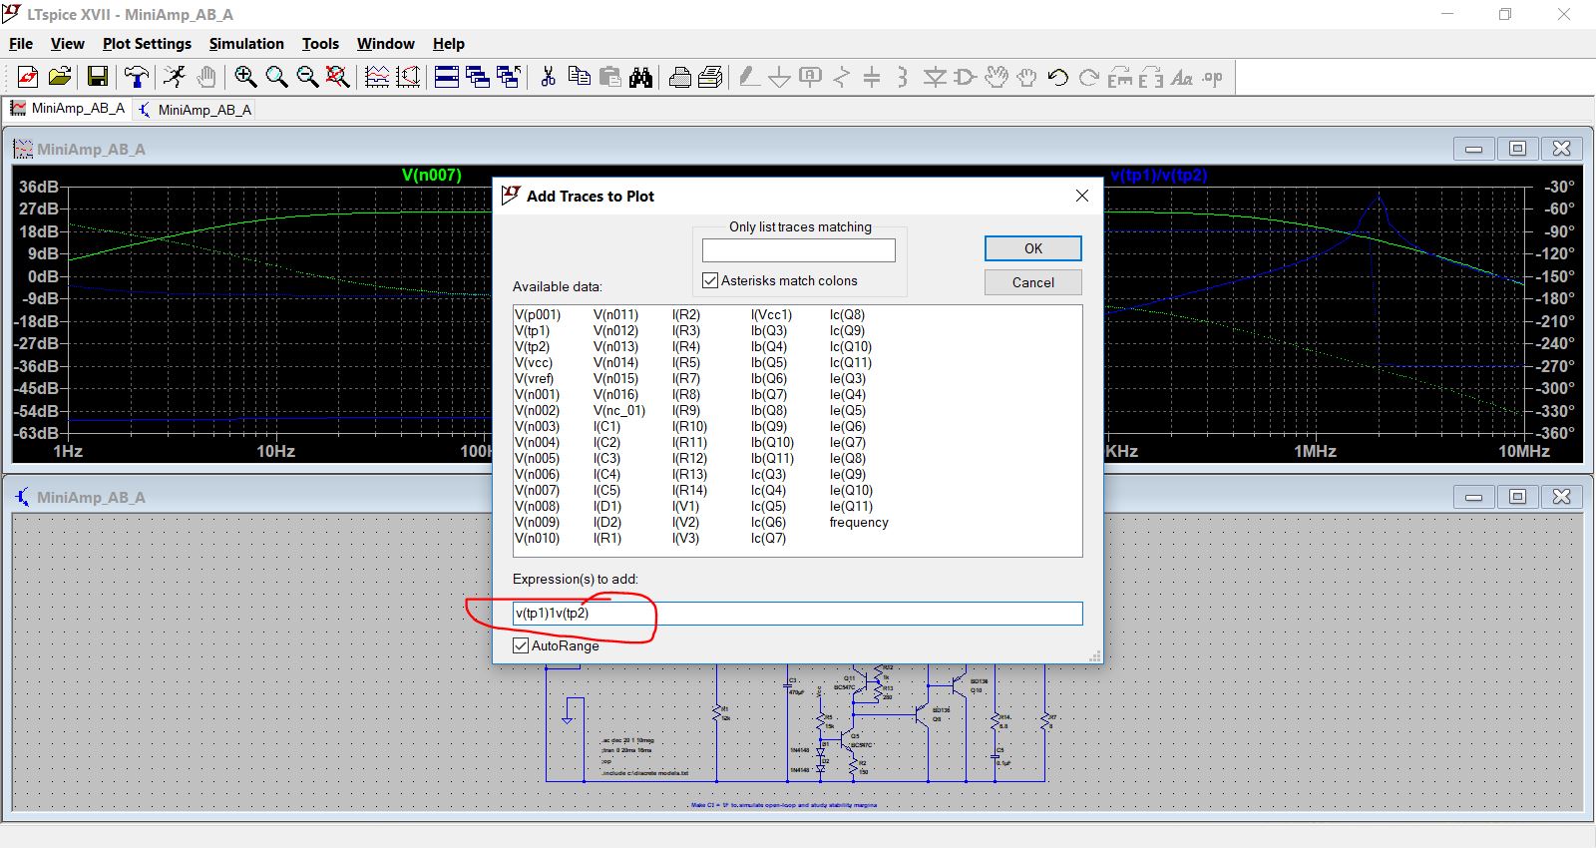Select Ic(Q8) in the available data list

[848, 314]
